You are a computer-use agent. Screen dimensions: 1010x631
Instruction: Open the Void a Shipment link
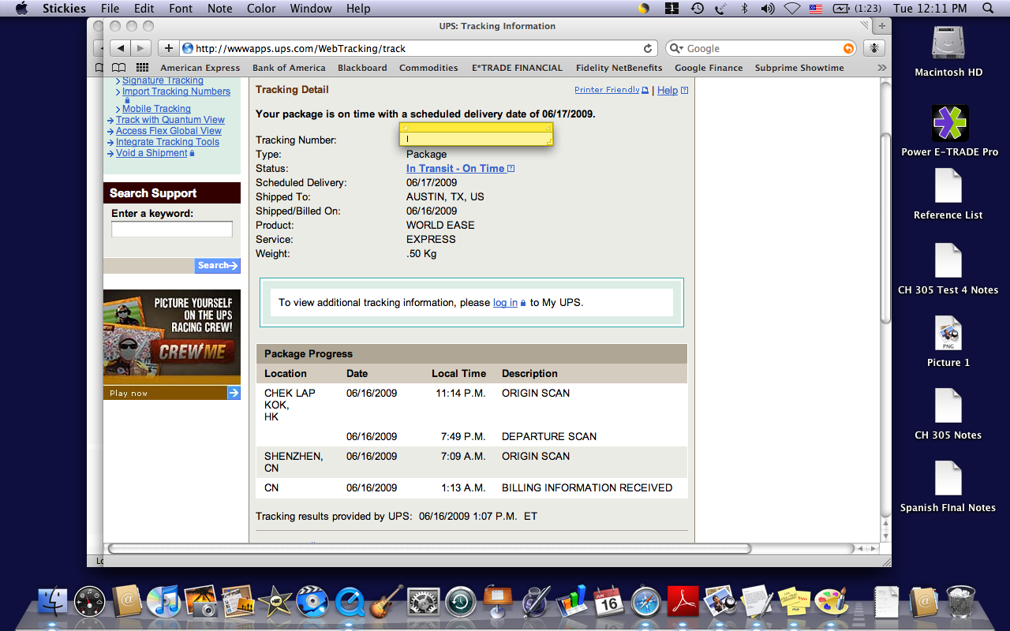tap(151, 153)
